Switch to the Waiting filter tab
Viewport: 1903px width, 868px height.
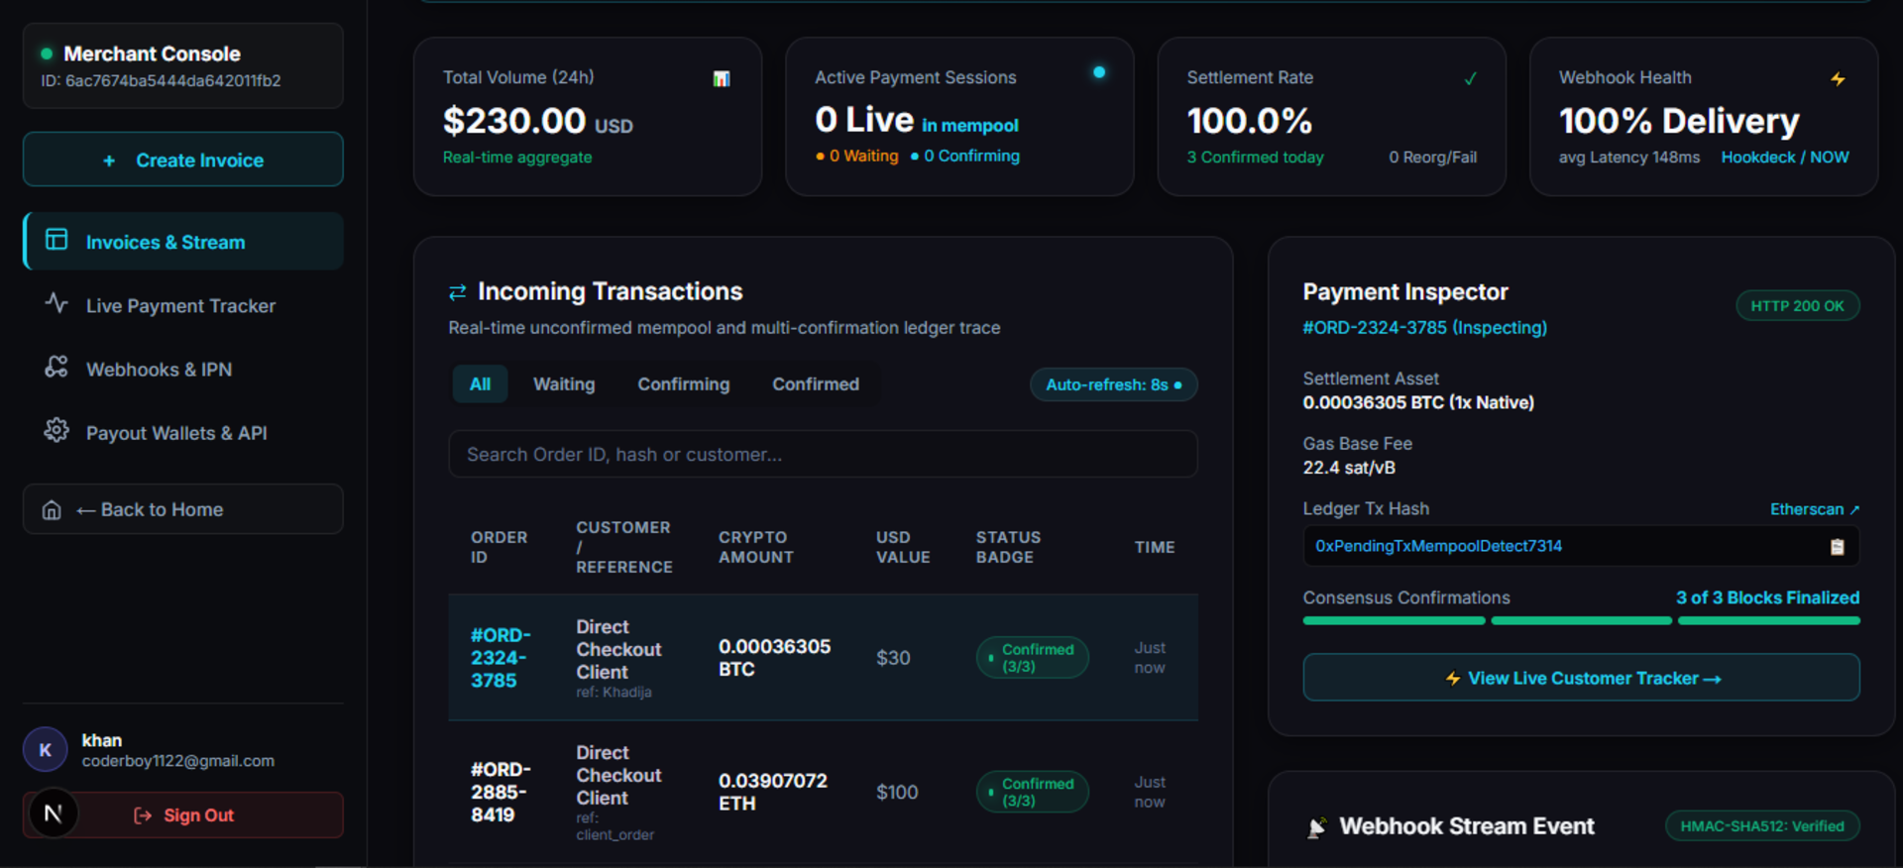(x=564, y=384)
